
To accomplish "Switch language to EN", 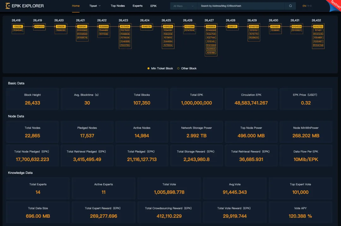I will click(304, 6).
